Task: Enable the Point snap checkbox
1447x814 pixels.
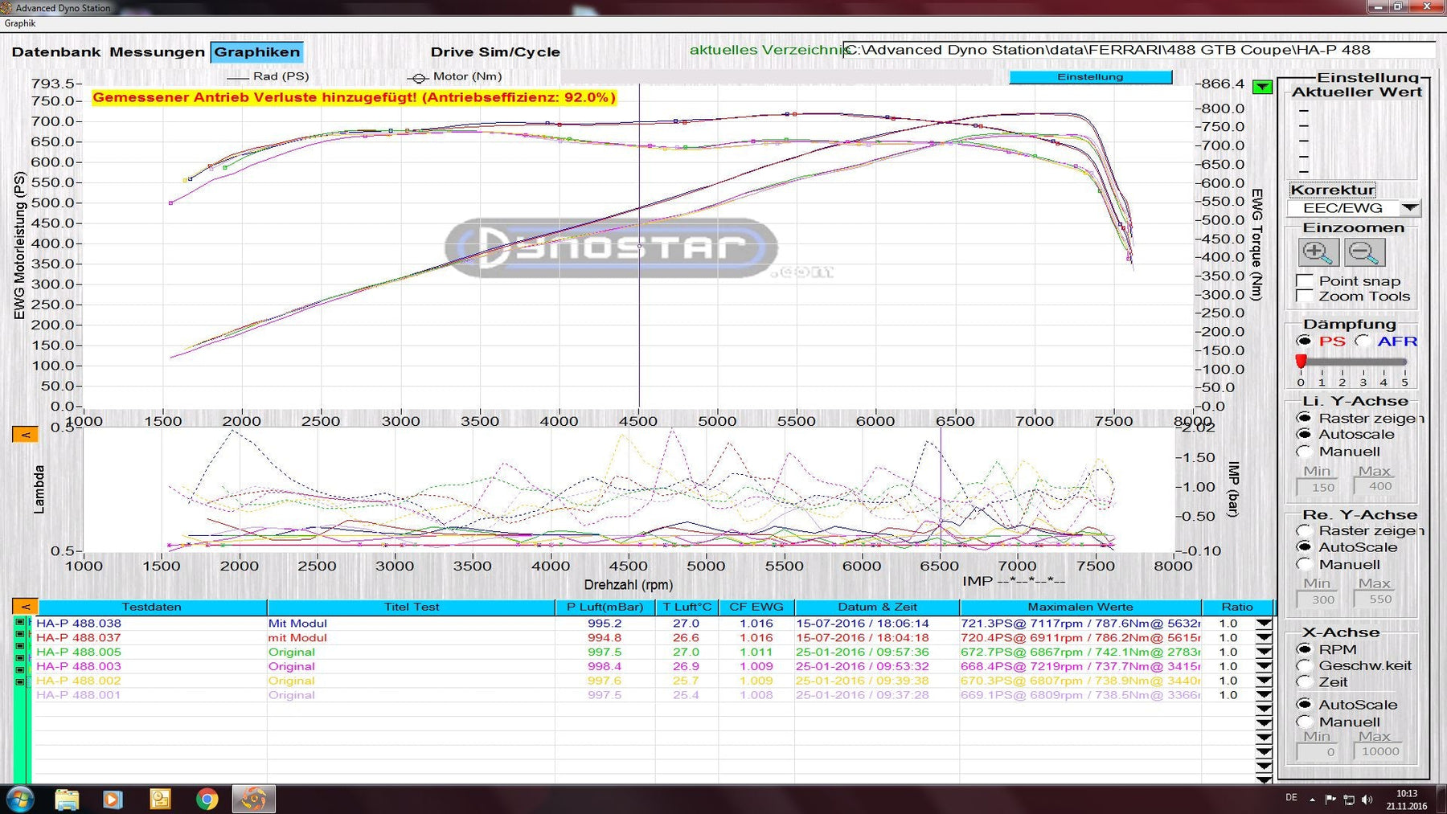Action: [1305, 280]
